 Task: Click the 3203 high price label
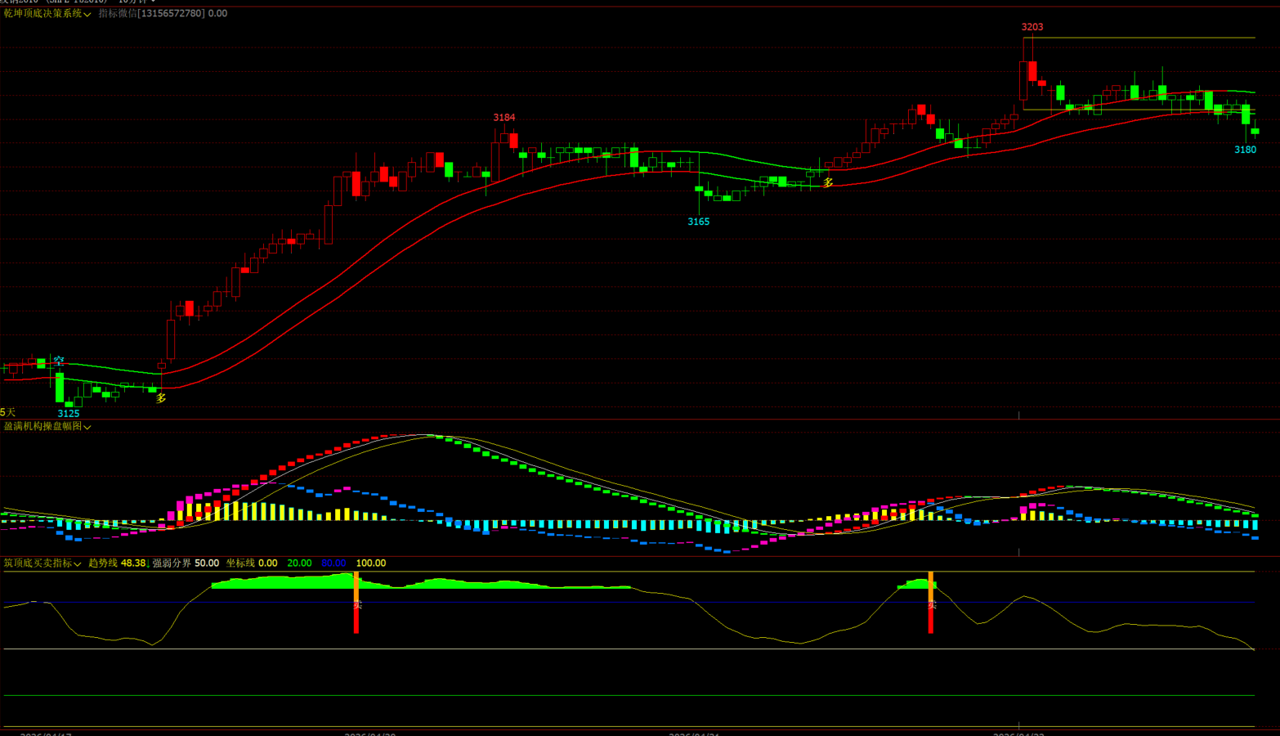[x=1032, y=27]
